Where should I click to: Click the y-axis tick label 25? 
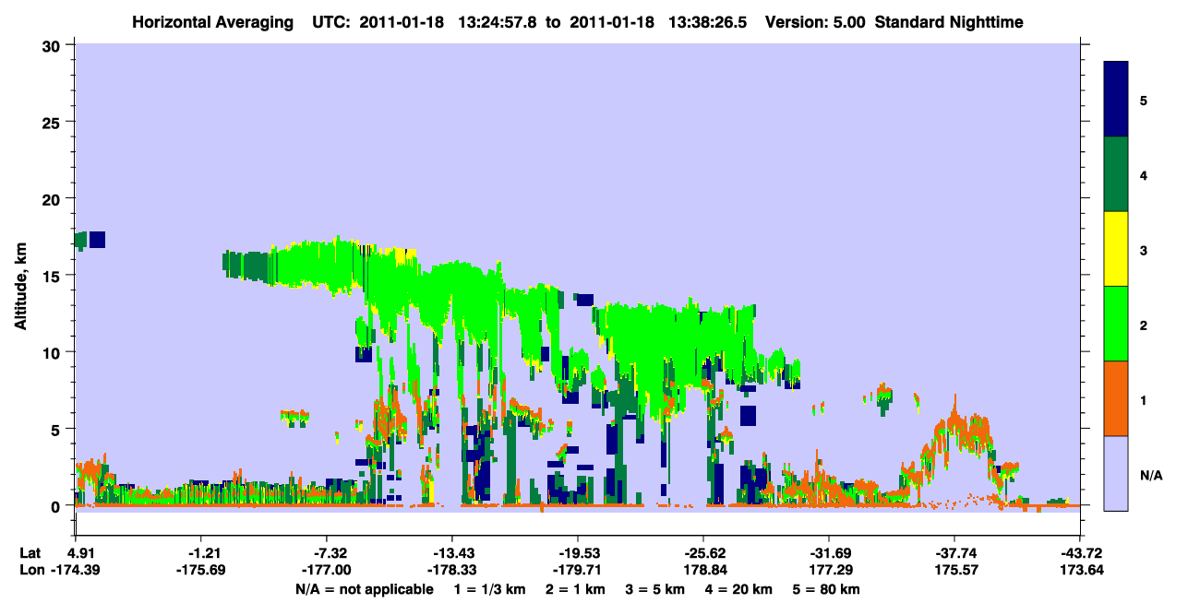pyautogui.click(x=54, y=122)
